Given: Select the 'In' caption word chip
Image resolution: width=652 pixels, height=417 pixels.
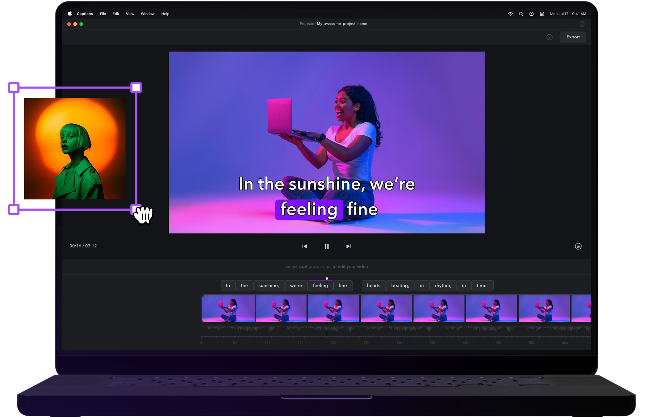Looking at the screenshot, I should coord(228,286).
